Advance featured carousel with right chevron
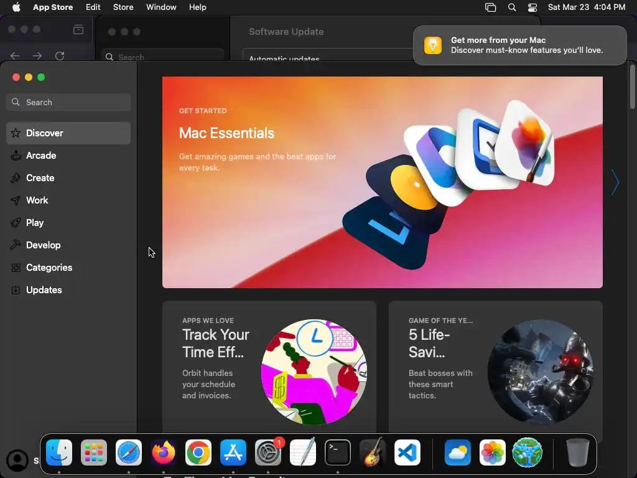This screenshot has width=637, height=478. [615, 182]
